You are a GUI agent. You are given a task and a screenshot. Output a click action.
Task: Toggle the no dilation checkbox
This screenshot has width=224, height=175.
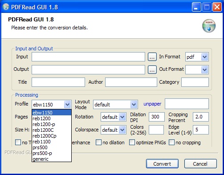coord(98,142)
